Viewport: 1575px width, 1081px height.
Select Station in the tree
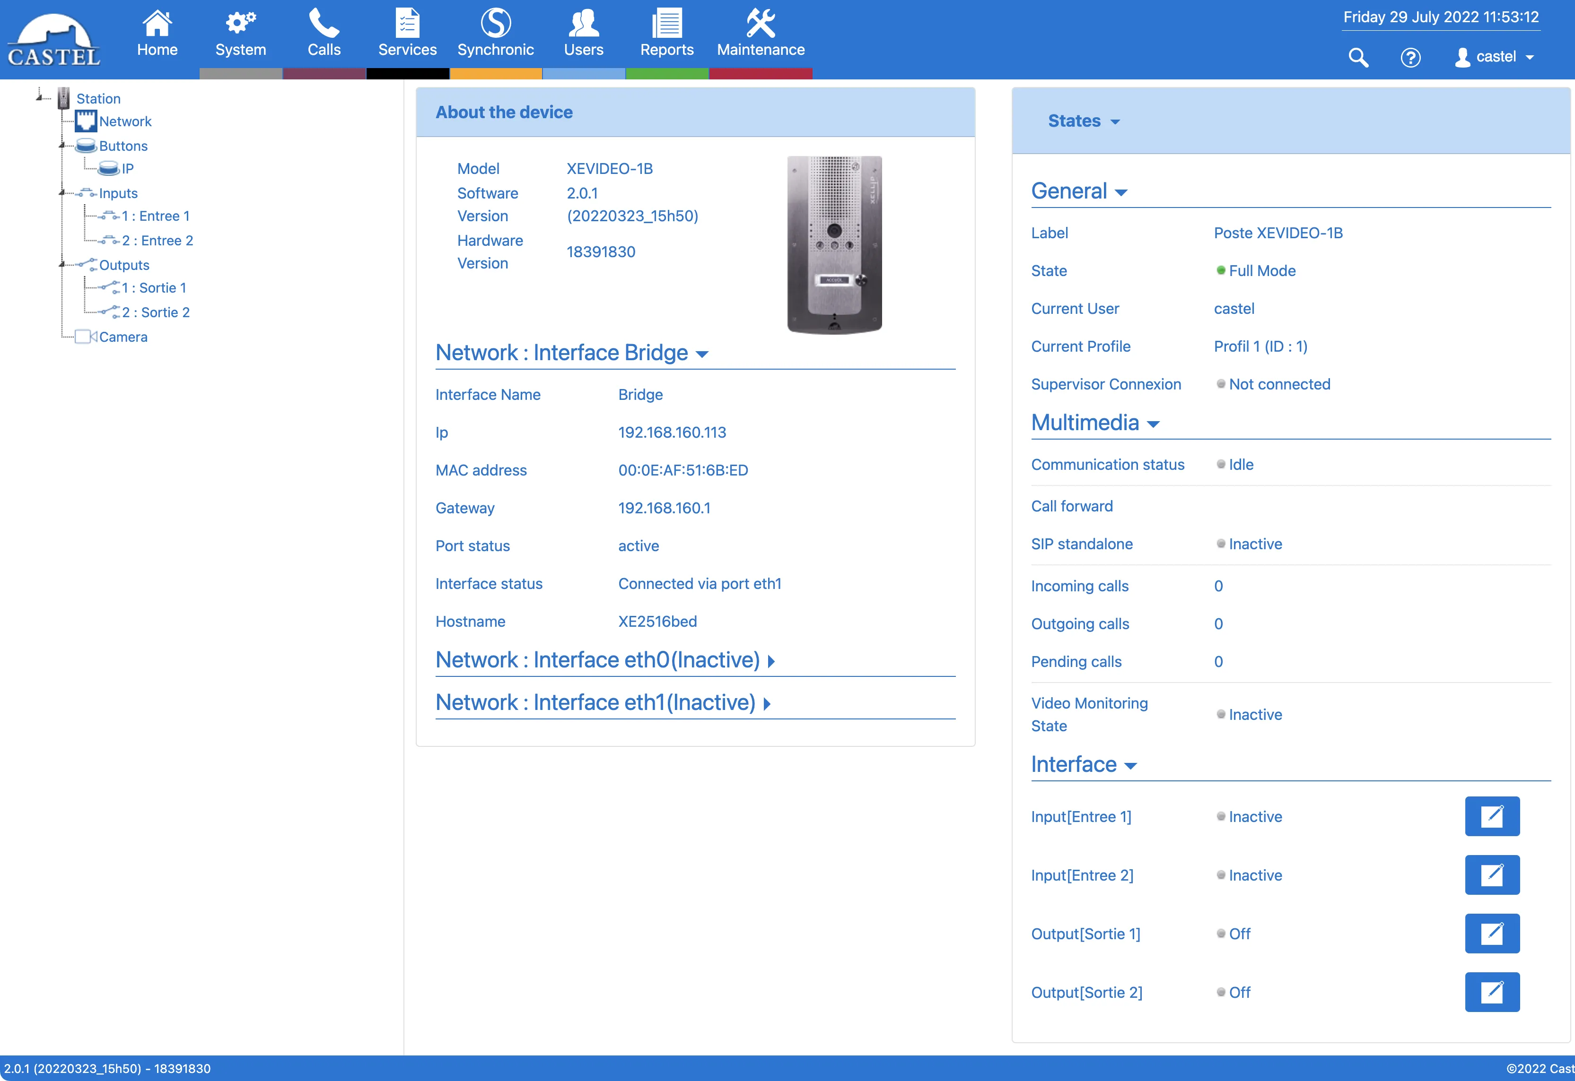point(98,98)
